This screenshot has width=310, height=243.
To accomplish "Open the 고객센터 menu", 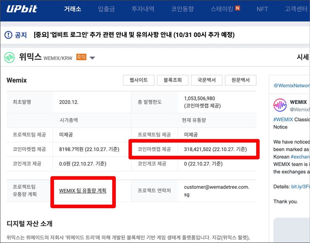I will coord(296,9).
